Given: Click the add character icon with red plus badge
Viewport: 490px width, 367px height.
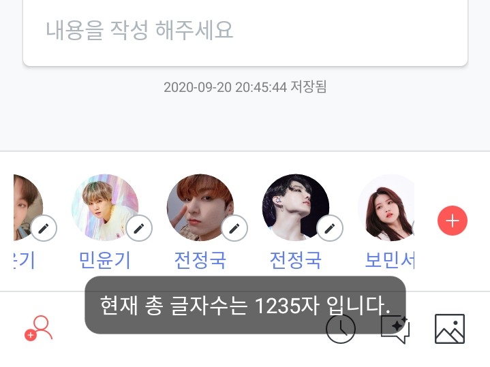Looking at the screenshot, I should pos(39,328).
